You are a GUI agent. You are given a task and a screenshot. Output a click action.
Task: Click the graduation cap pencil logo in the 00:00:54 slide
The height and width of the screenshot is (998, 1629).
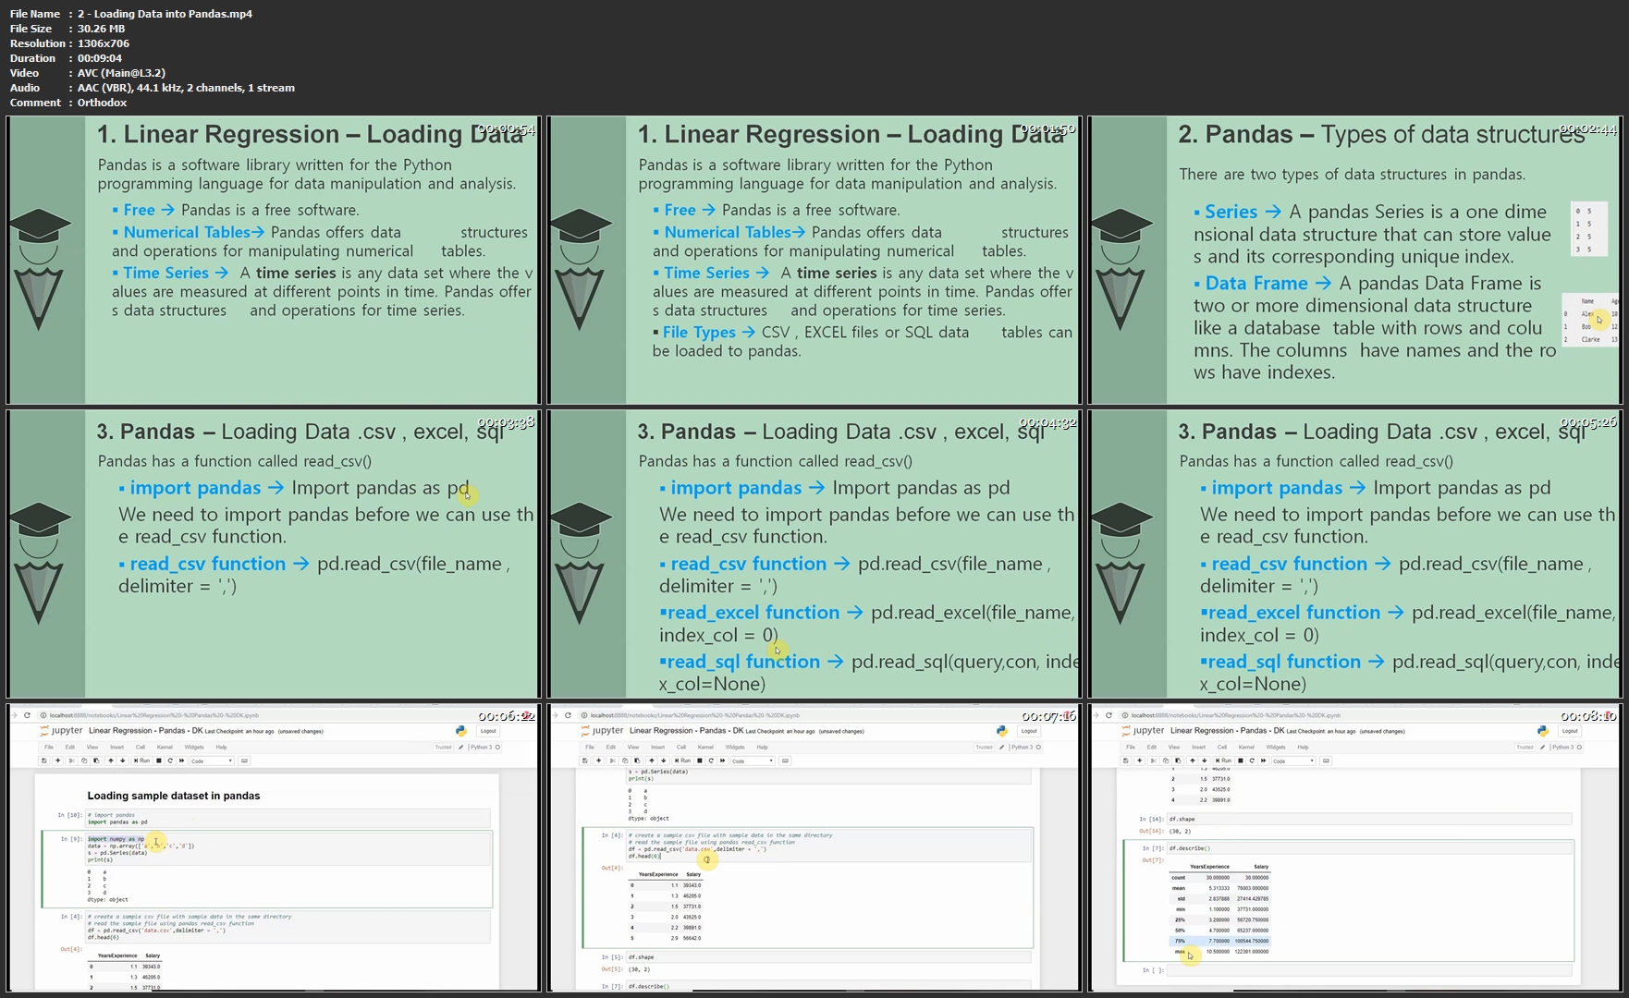pyautogui.click(x=39, y=269)
